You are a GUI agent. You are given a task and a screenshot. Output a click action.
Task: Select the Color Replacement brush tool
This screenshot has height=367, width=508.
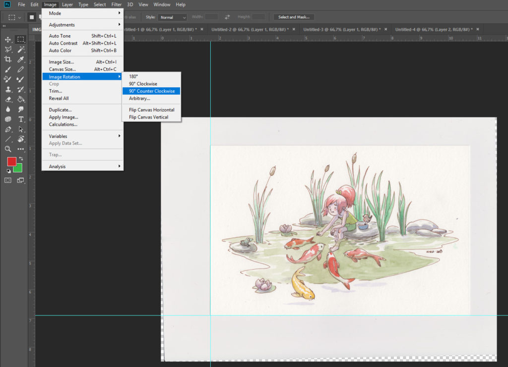click(x=8, y=80)
